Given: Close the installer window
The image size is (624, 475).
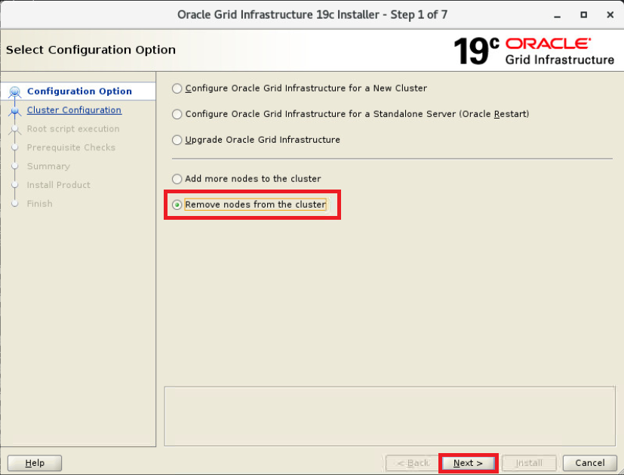Looking at the screenshot, I should tap(610, 15).
